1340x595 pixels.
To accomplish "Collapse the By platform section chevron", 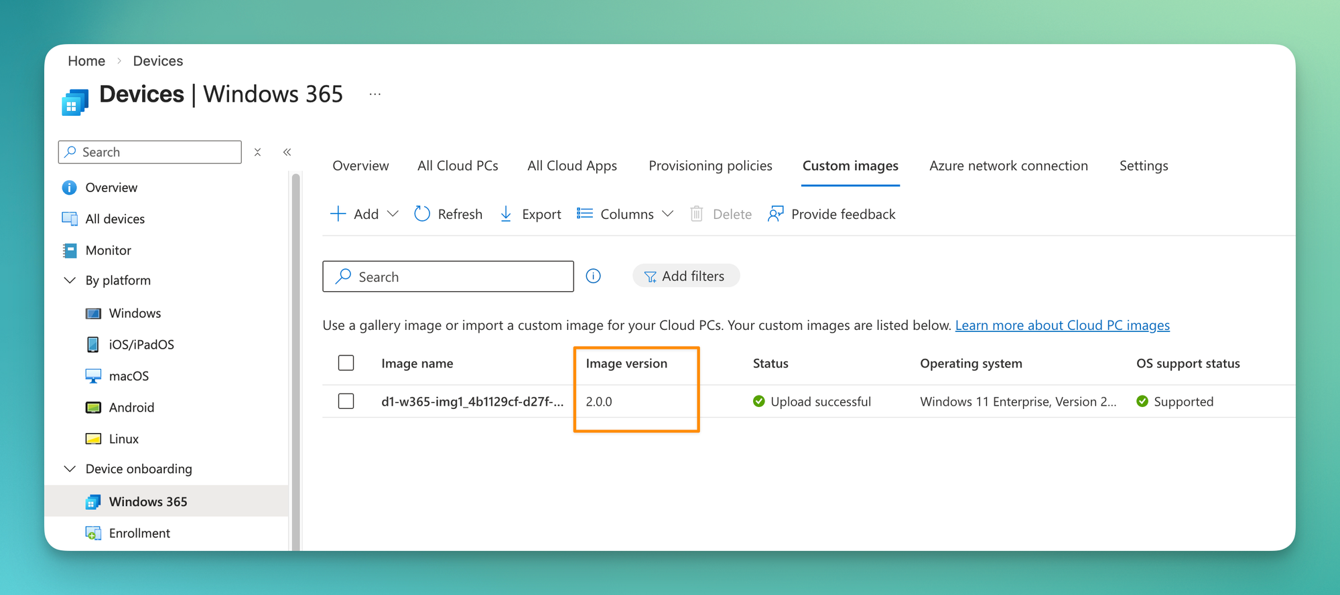I will coord(70,280).
